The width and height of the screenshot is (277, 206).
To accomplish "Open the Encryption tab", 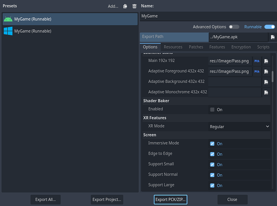I will (x=241, y=47).
